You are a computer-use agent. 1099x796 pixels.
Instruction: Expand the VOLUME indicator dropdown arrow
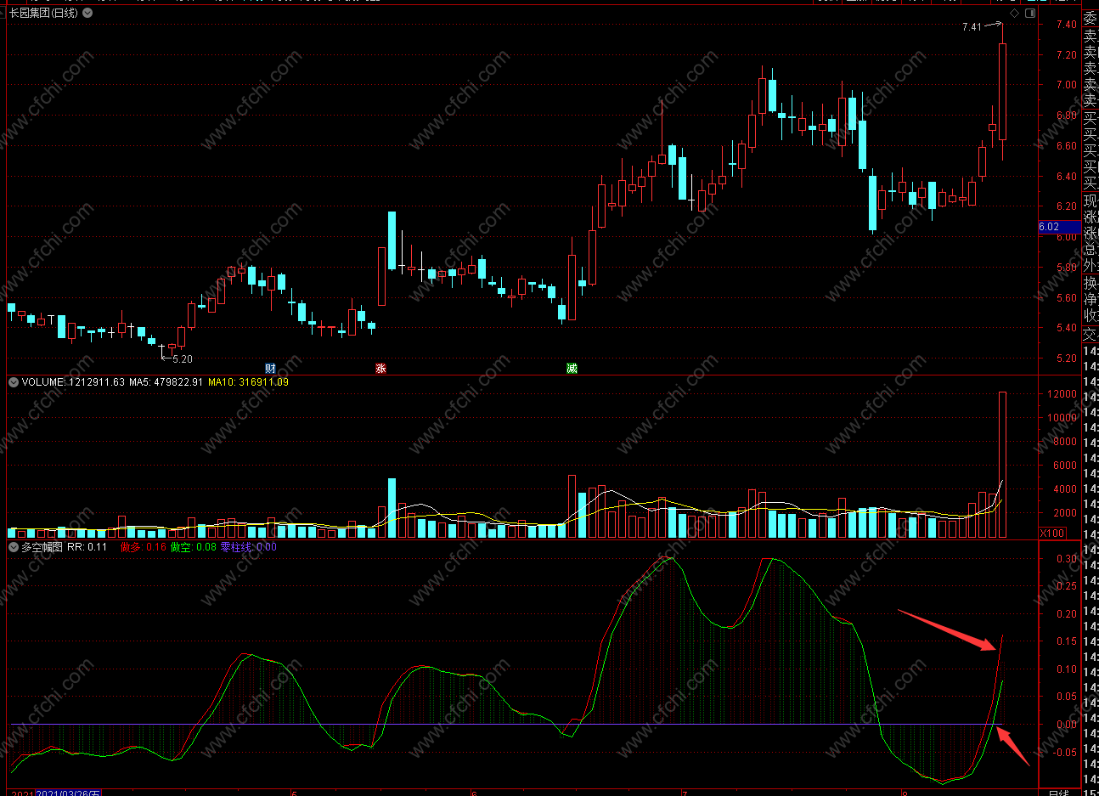[14, 382]
